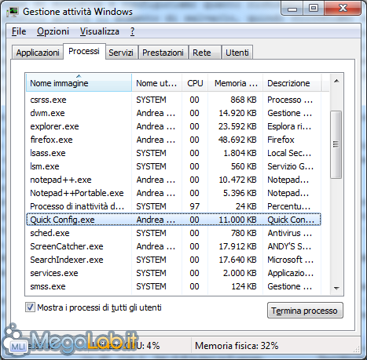Maximize the Task Manager window

pyautogui.click(x=314, y=9)
